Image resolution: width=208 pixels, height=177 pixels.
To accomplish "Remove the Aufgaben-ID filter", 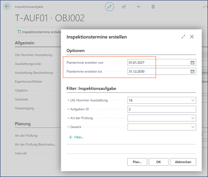I will [68, 109].
